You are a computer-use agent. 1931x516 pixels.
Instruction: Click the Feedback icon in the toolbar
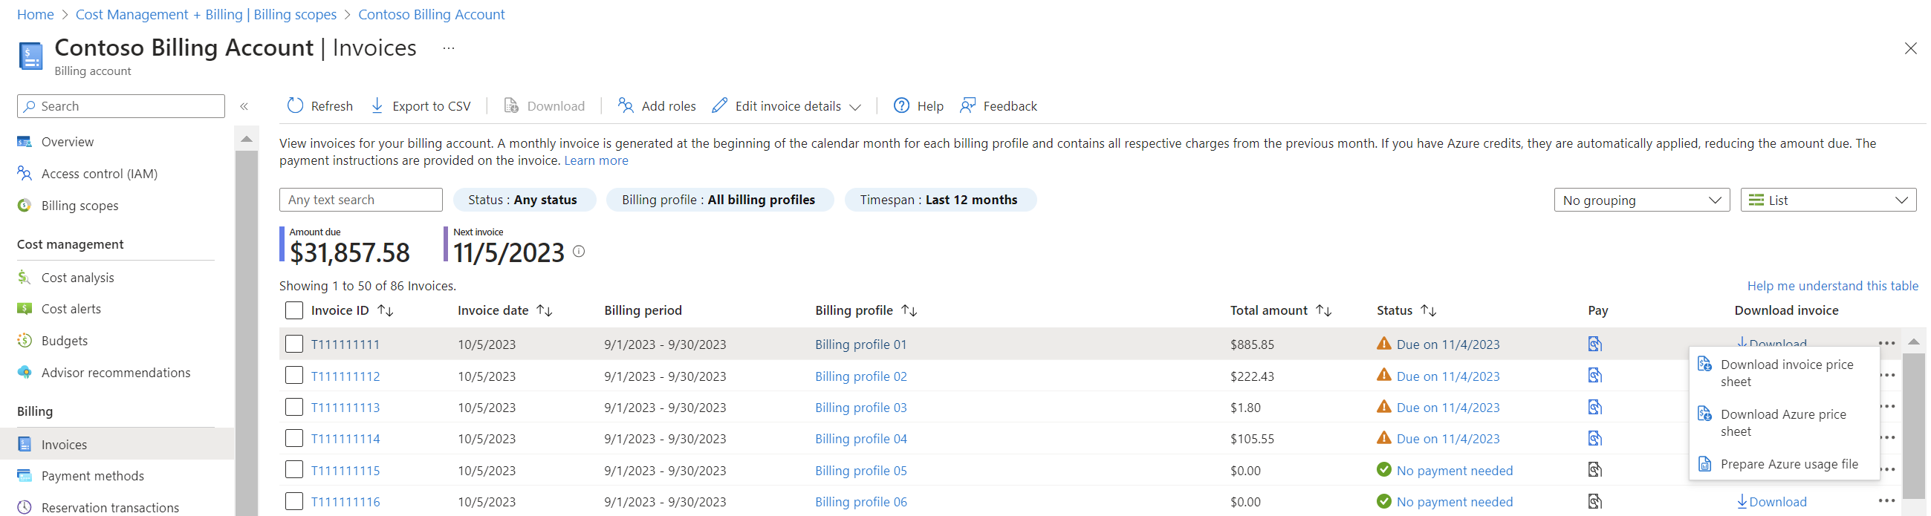(x=968, y=105)
